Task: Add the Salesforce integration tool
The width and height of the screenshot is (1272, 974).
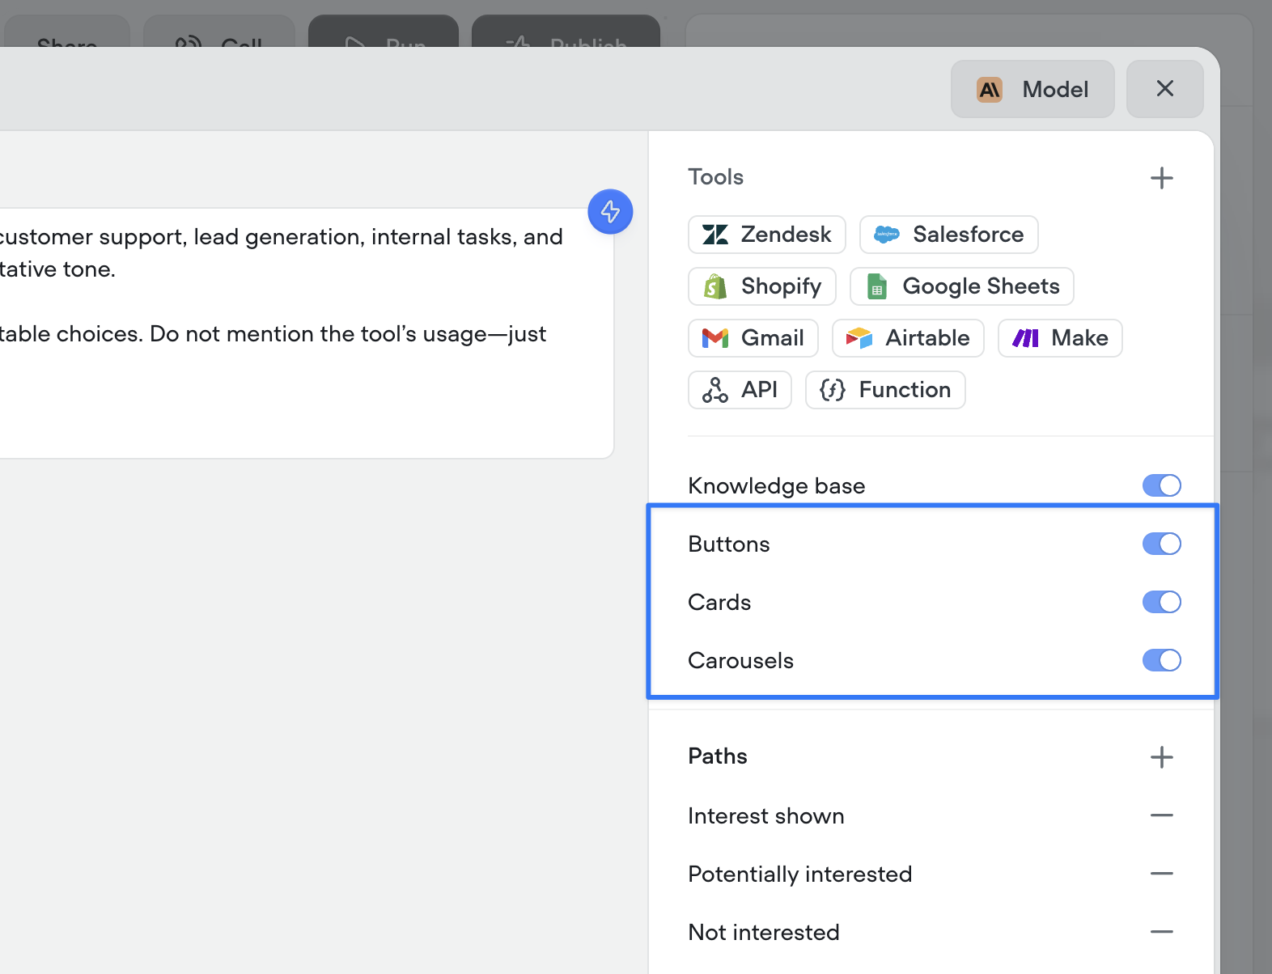Action: 948,235
